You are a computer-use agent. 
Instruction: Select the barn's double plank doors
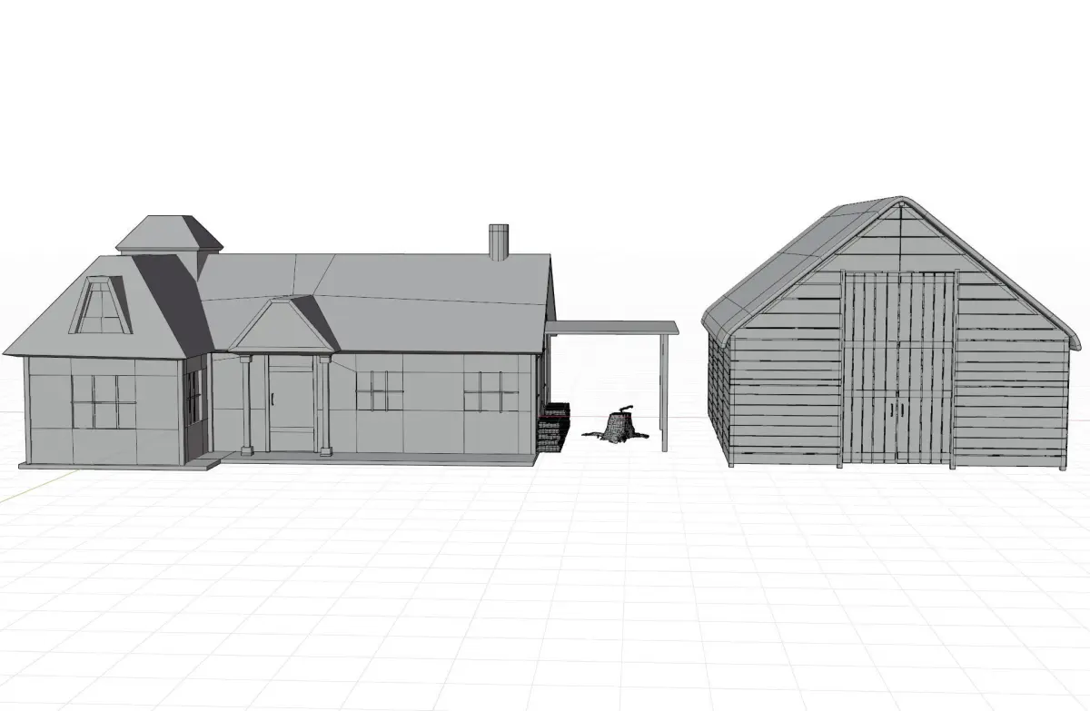[899, 368]
